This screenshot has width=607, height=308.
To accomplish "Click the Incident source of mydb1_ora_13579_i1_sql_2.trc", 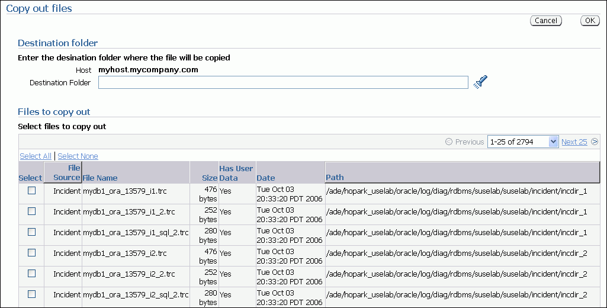I will coord(67,232).
